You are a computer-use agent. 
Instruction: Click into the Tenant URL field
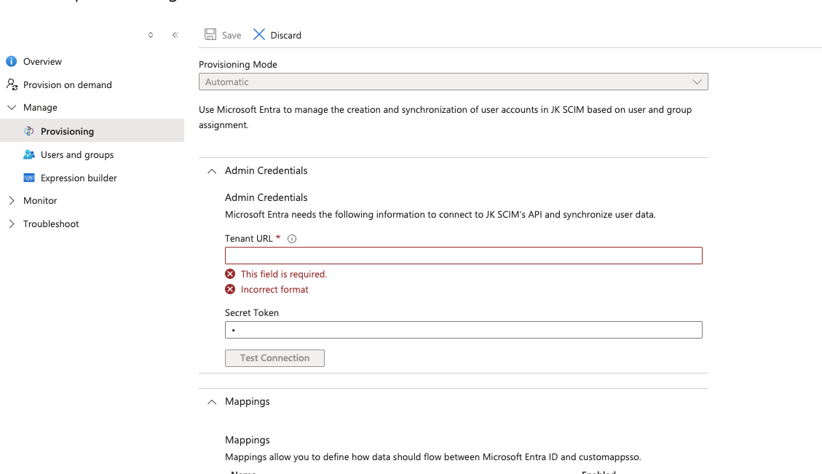(463, 256)
